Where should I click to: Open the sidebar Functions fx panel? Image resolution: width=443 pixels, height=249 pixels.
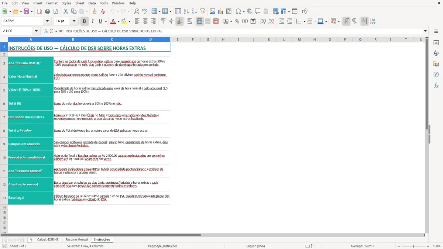coord(436,85)
